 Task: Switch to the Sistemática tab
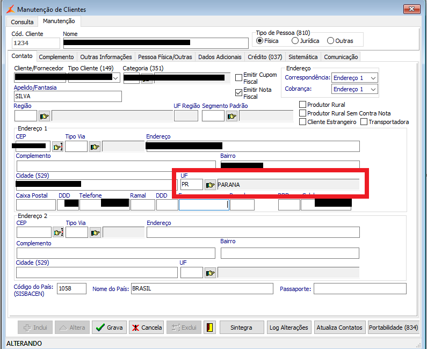303,57
